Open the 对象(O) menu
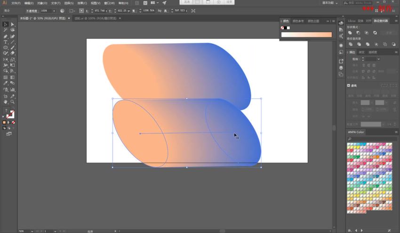Image resolution: width=400 pixels, height=233 pixels. 42,3
